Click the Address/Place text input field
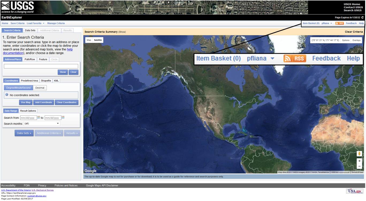 pyautogui.click(x=41, y=66)
